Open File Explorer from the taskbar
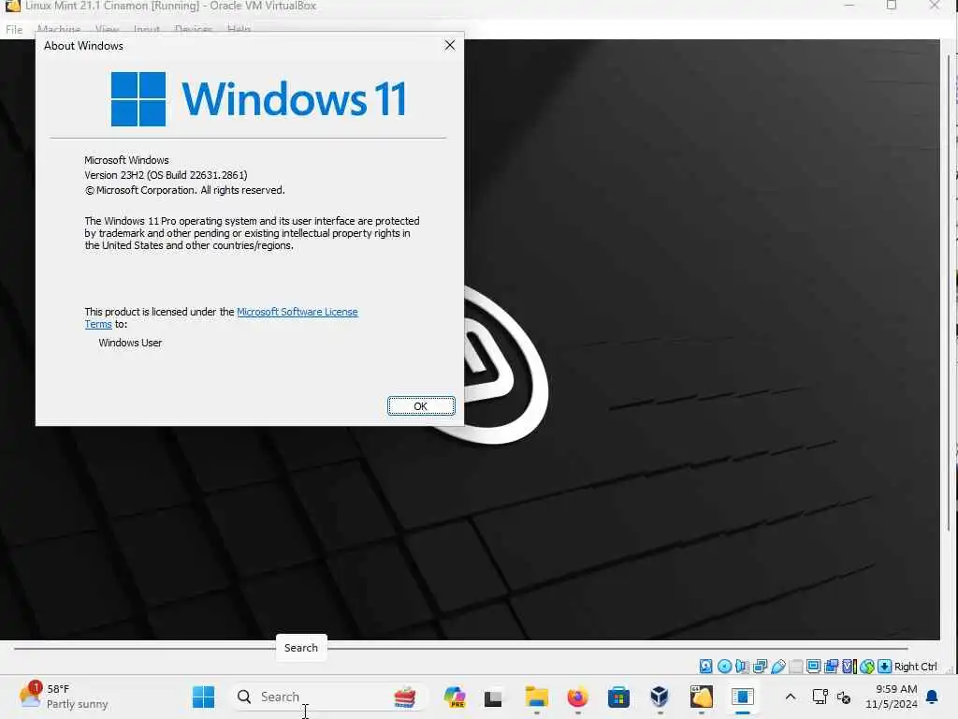This screenshot has height=719, width=958. pyautogui.click(x=536, y=697)
